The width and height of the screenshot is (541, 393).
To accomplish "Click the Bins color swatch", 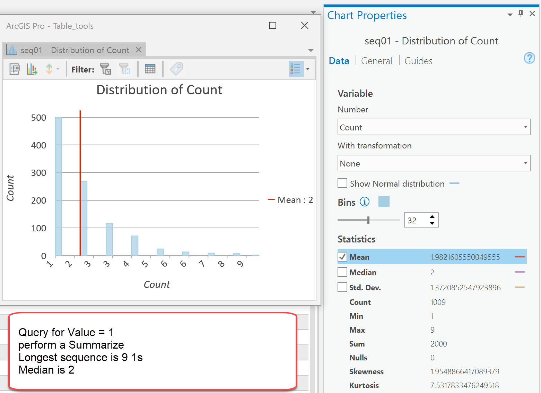I will point(384,202).
